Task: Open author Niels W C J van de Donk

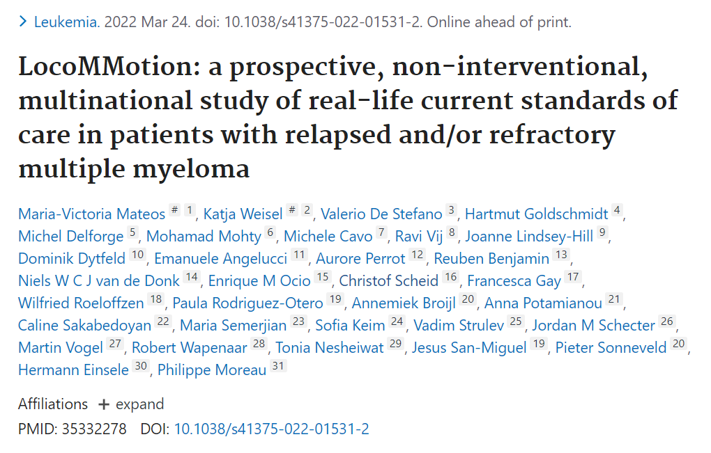Action: tap(99, 280)
